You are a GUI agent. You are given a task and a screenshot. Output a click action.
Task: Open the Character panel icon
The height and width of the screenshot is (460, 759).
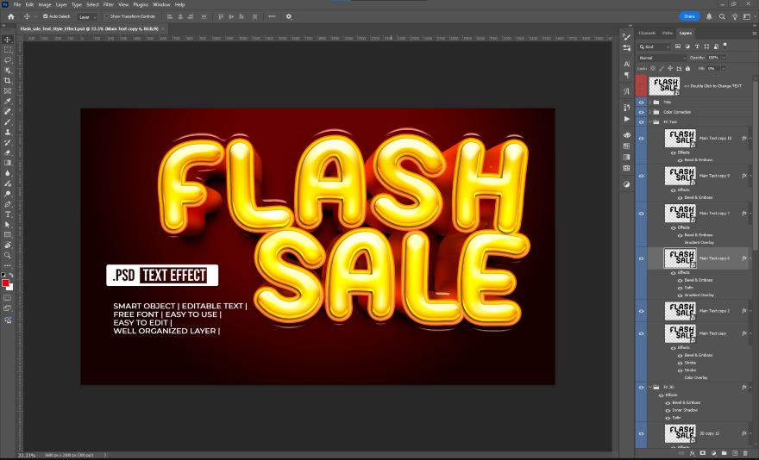(627, 64)
